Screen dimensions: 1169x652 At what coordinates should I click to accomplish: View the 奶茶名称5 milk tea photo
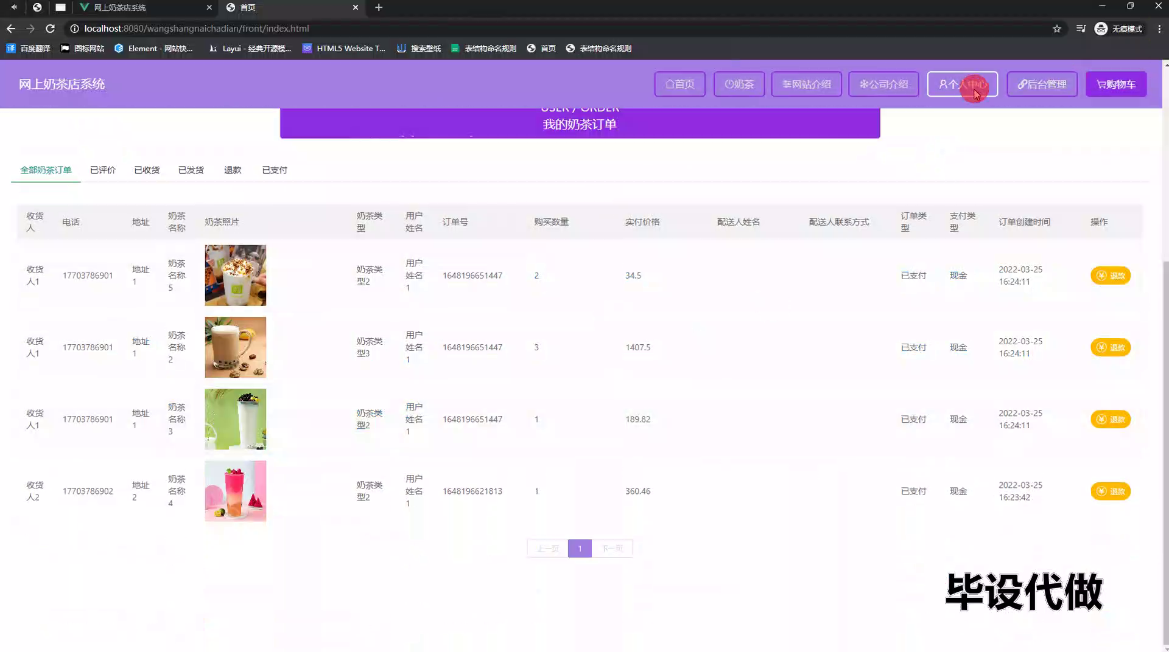click(x=236, y=276)
